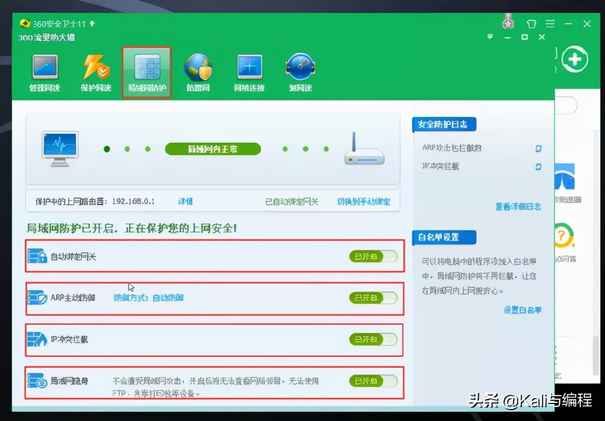The image size is (605, 421).
Task: Click the shield icon beside ARP主动防御
Action: click(37, 297)
